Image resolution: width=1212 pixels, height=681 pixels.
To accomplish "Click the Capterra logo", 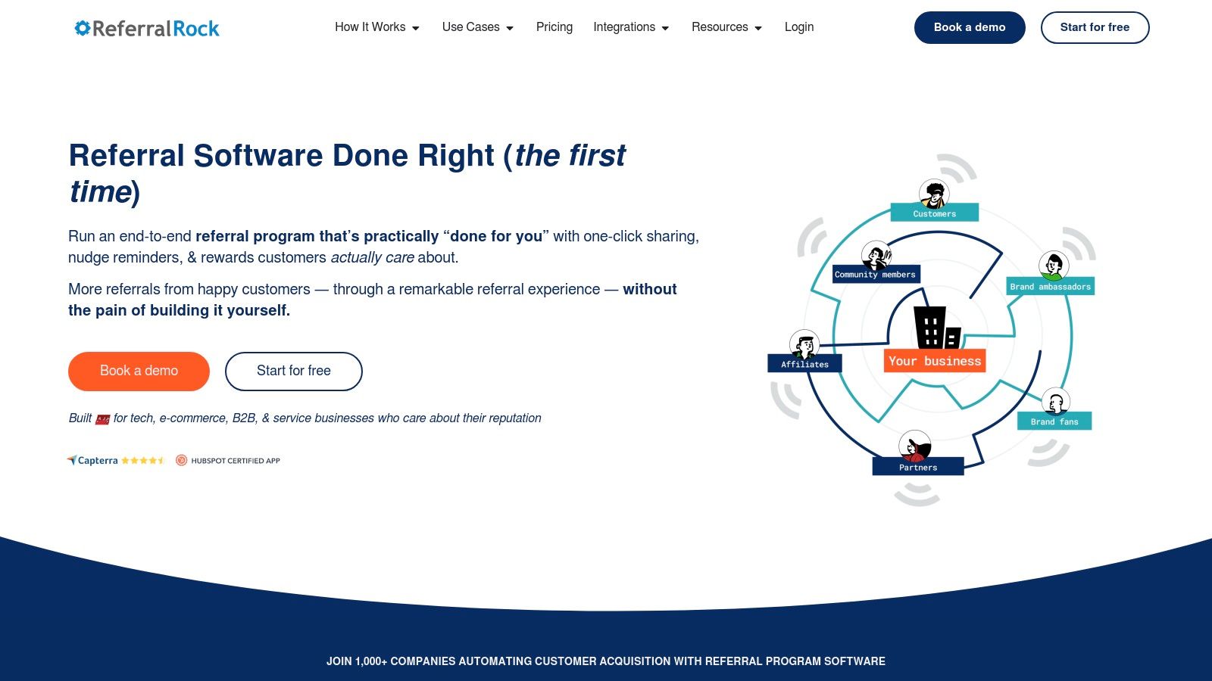I will (92, 460).
